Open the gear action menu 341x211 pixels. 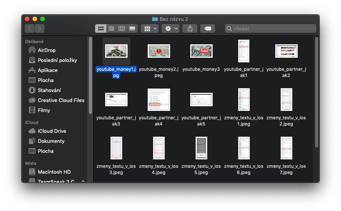170,28
